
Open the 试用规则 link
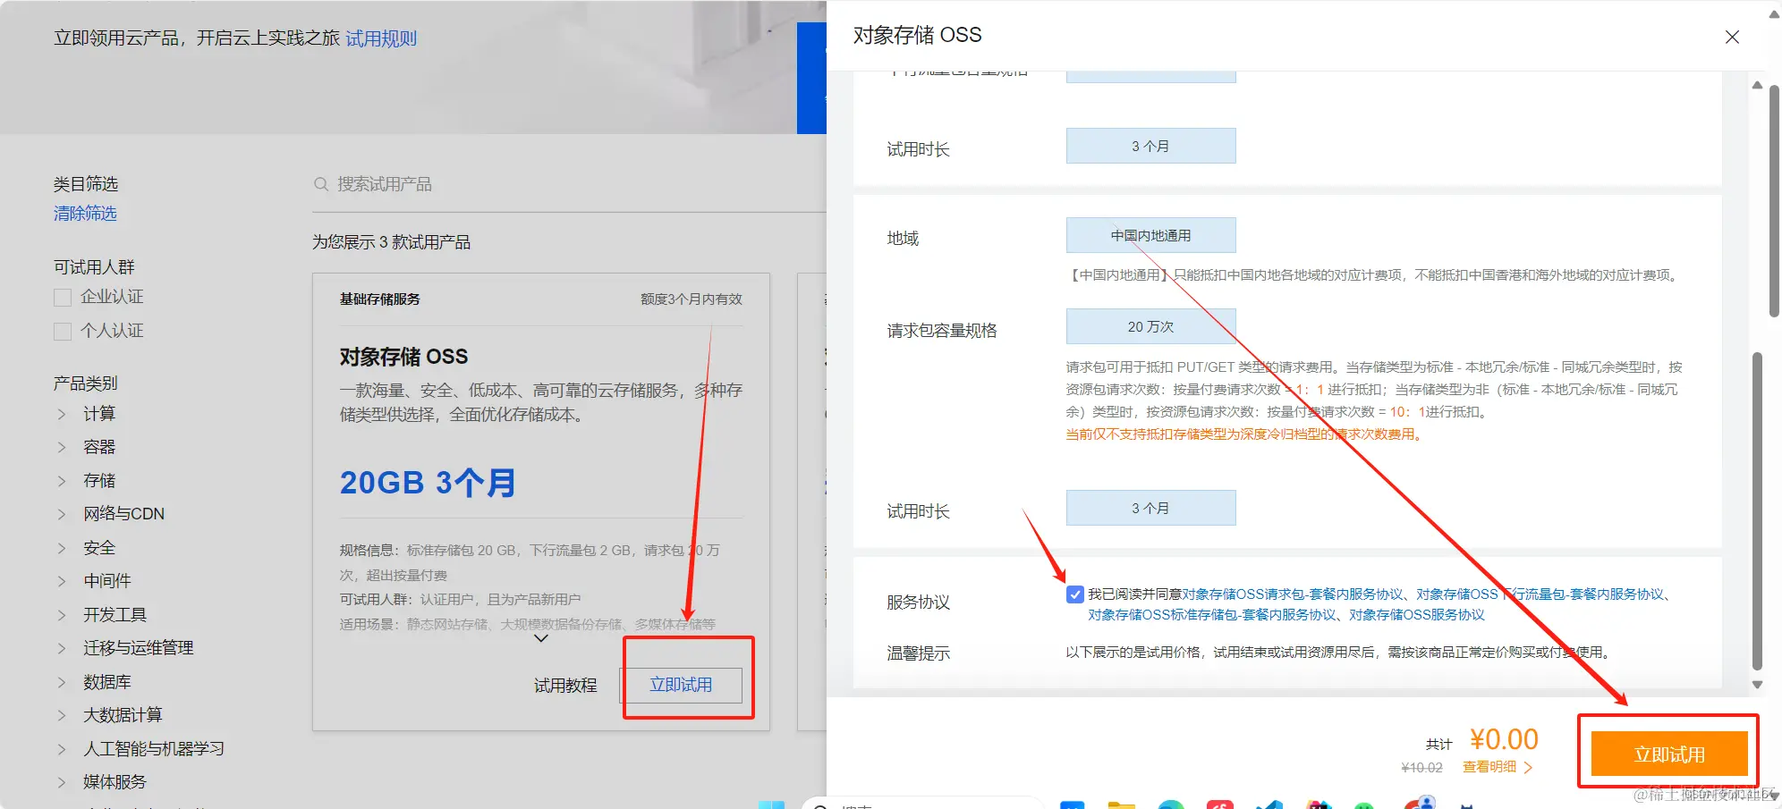pos(381,38)
